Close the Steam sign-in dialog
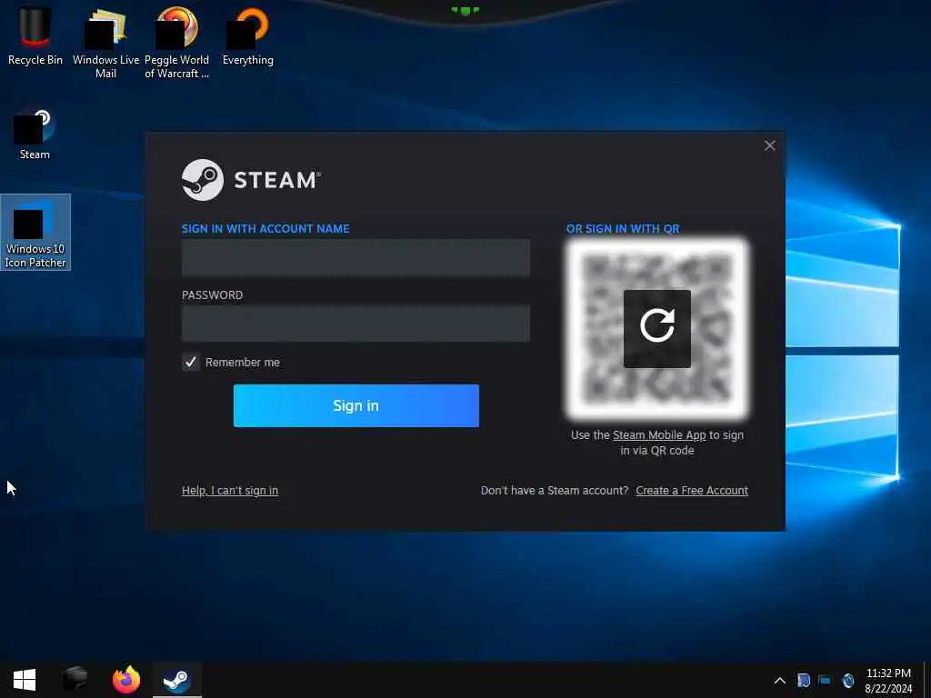This screenshot has width=931, height=698. 769,145
